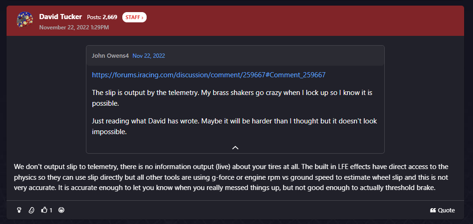Visit John Owens4's profile from the quote
473x224 pixels.
pyautogui.click(x=110, y=55)
